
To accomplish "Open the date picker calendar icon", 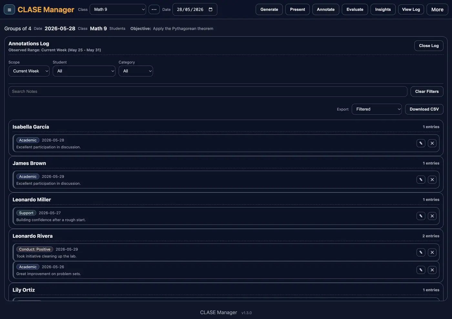I will point(211,9).
